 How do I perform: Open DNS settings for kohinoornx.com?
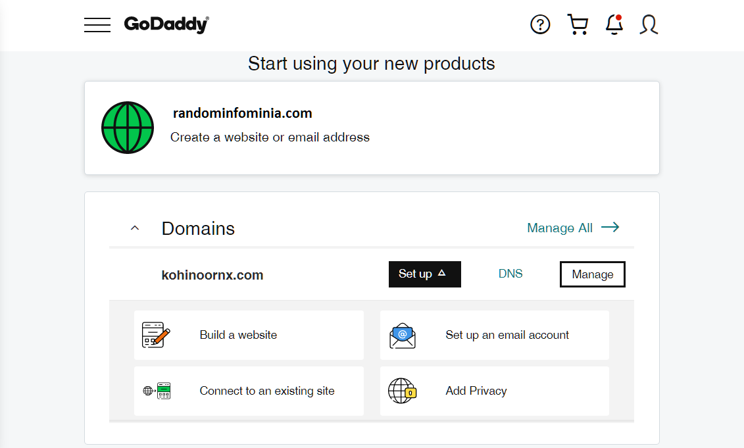(x=510, y=274)
